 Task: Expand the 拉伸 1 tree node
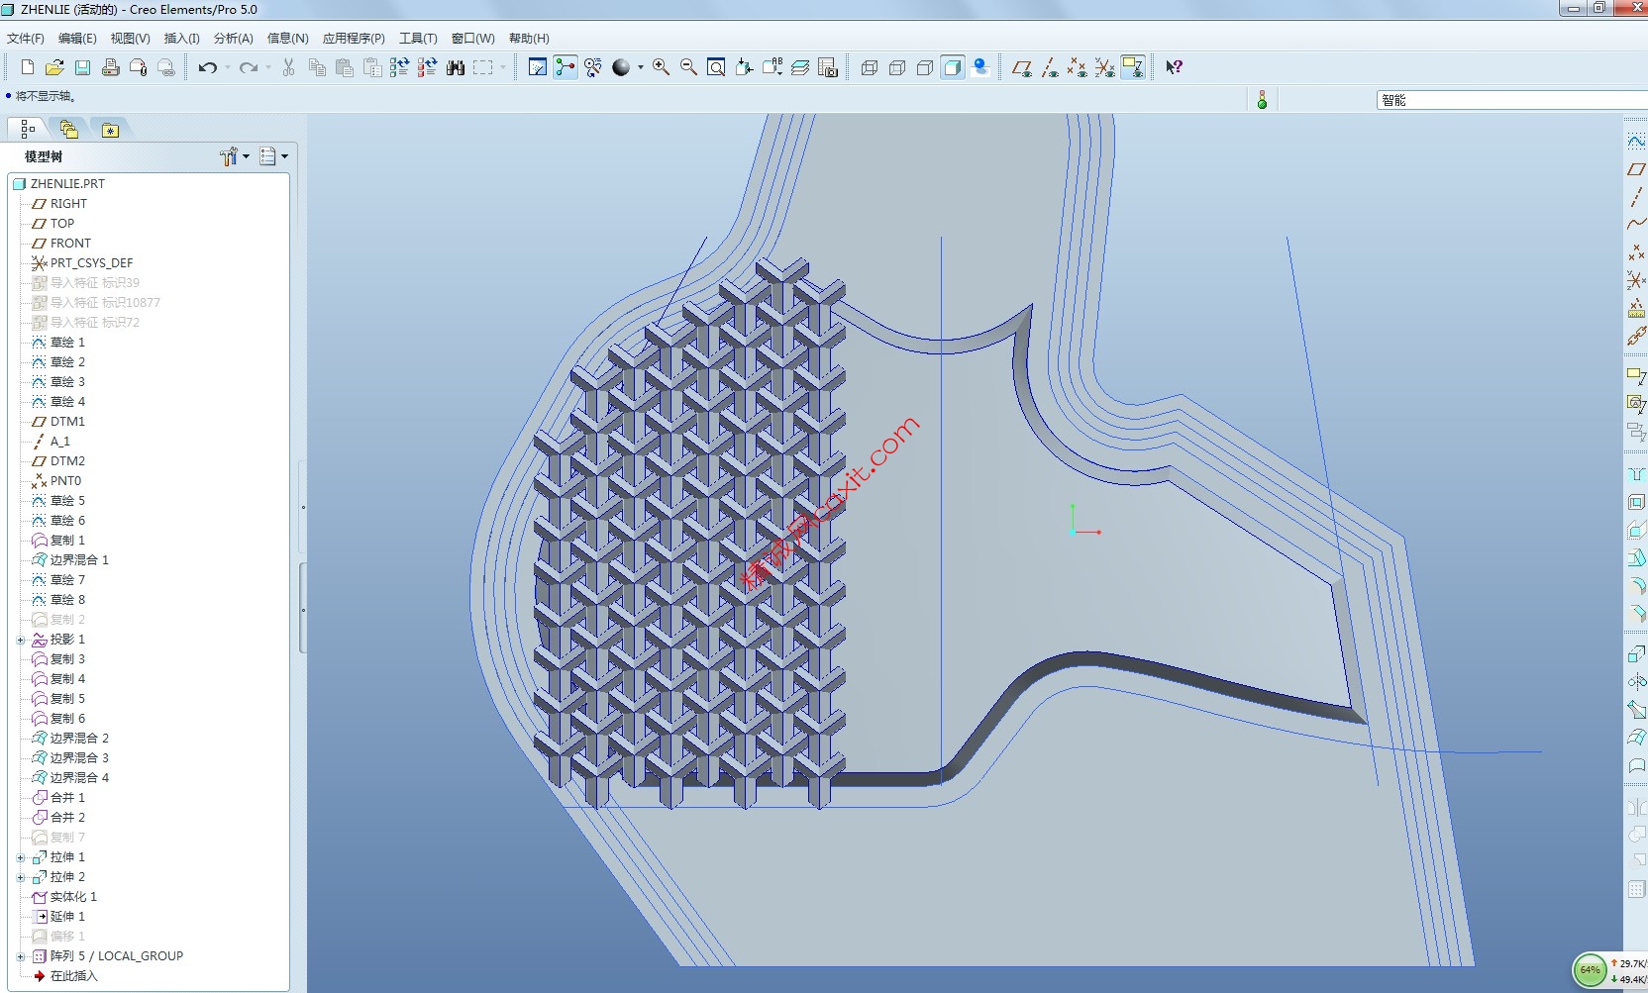coord(21,857)
